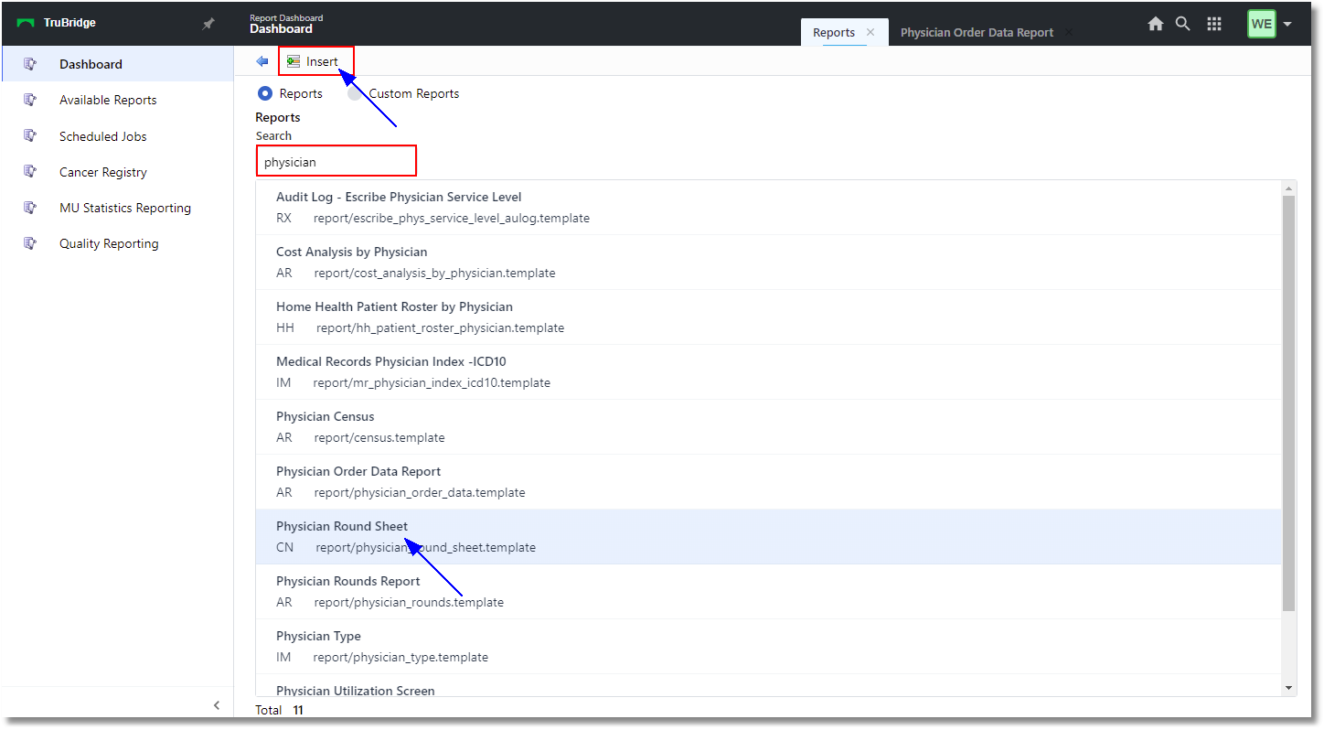Select Medical Records Physician Index -ICD10

click(768, 372)
